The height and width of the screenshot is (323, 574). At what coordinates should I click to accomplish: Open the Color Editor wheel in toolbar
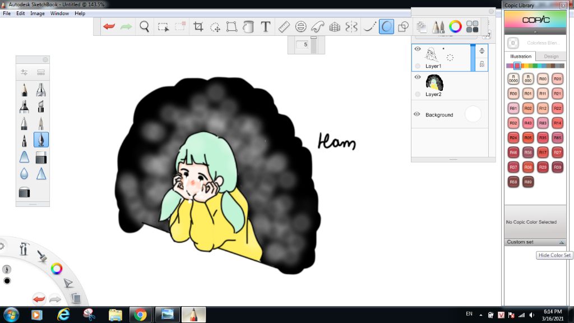pos(455,26)
